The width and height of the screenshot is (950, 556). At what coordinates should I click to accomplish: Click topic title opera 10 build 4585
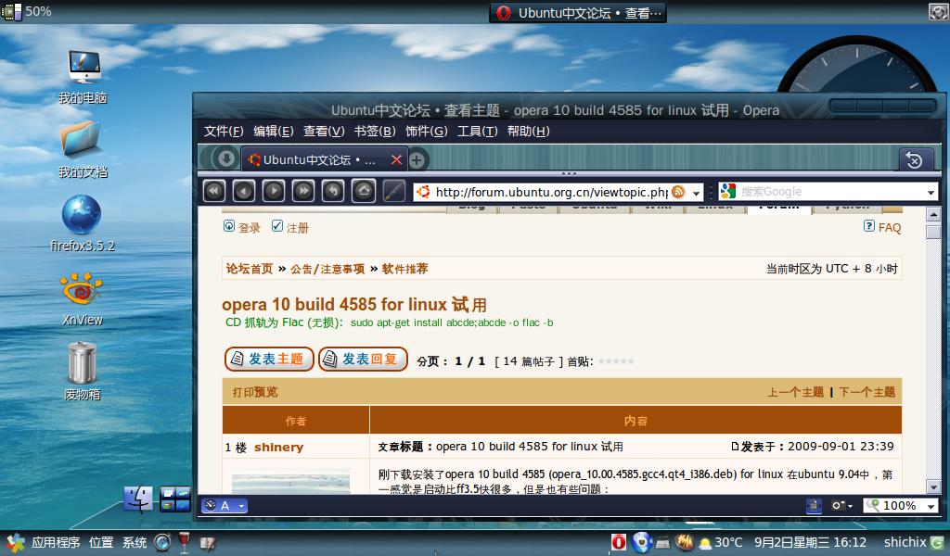pos(354,304)
